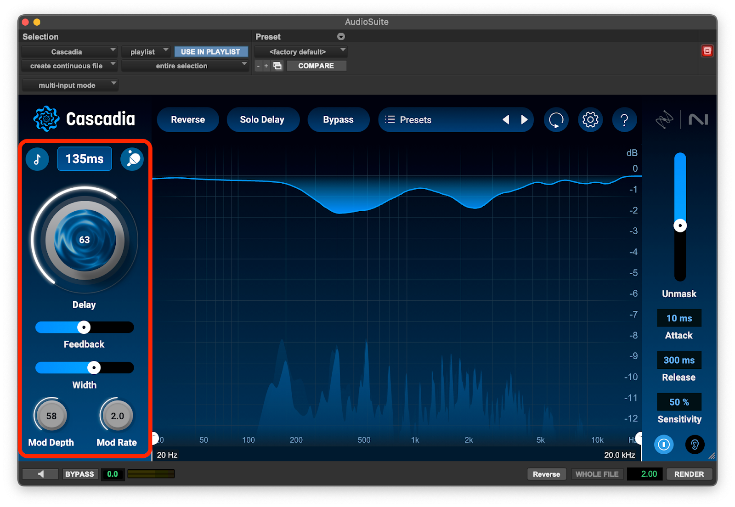The height and width of the screenshot is (507, 735).
Task: Open the Cascadia plug-in selector menu
Action: click(69, 52)
